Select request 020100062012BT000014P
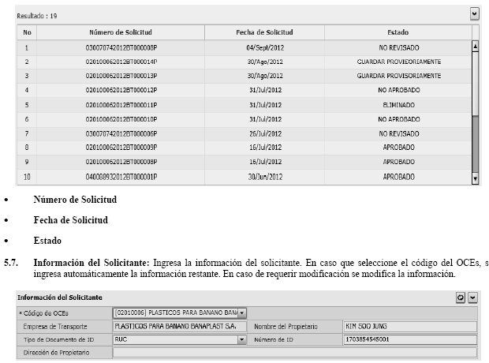489x363 pixels. coord(121,62)
